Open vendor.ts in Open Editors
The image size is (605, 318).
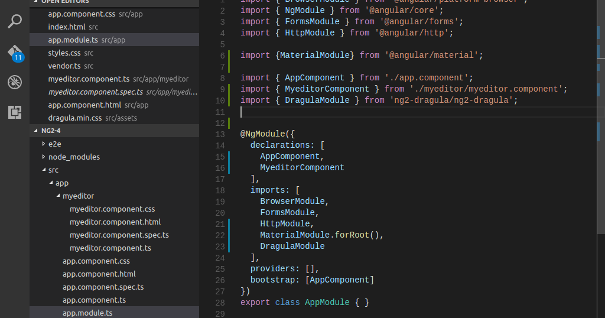point(114,66)
